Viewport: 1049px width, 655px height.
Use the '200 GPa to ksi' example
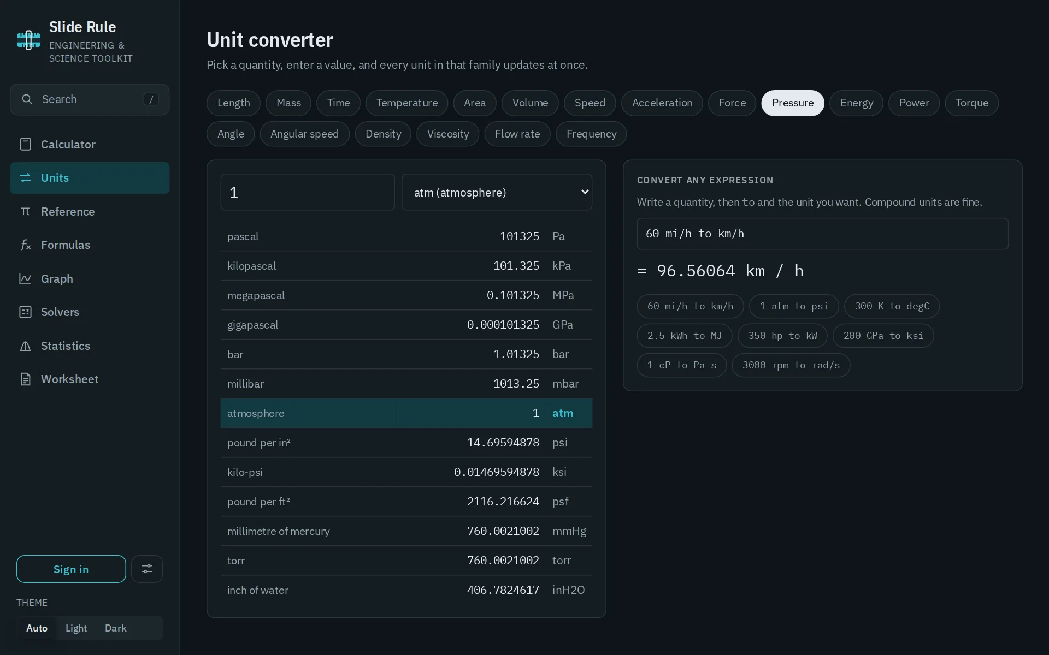click(x=883, y=336)
